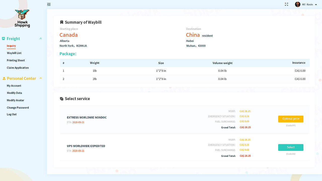The width and height of the screenshot is (322, 181).
Task: Collapse the sidebar menu toggle icon
Action: coord(49,4)
